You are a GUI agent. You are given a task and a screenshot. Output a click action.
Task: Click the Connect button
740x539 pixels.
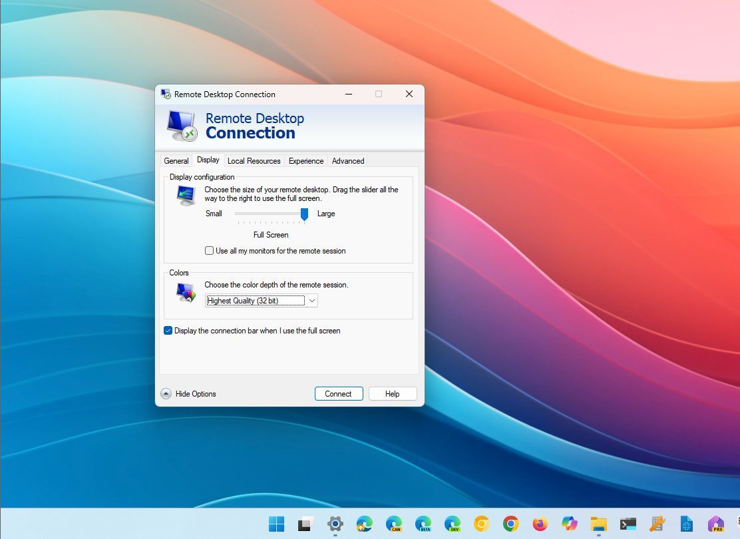(338, 394)
